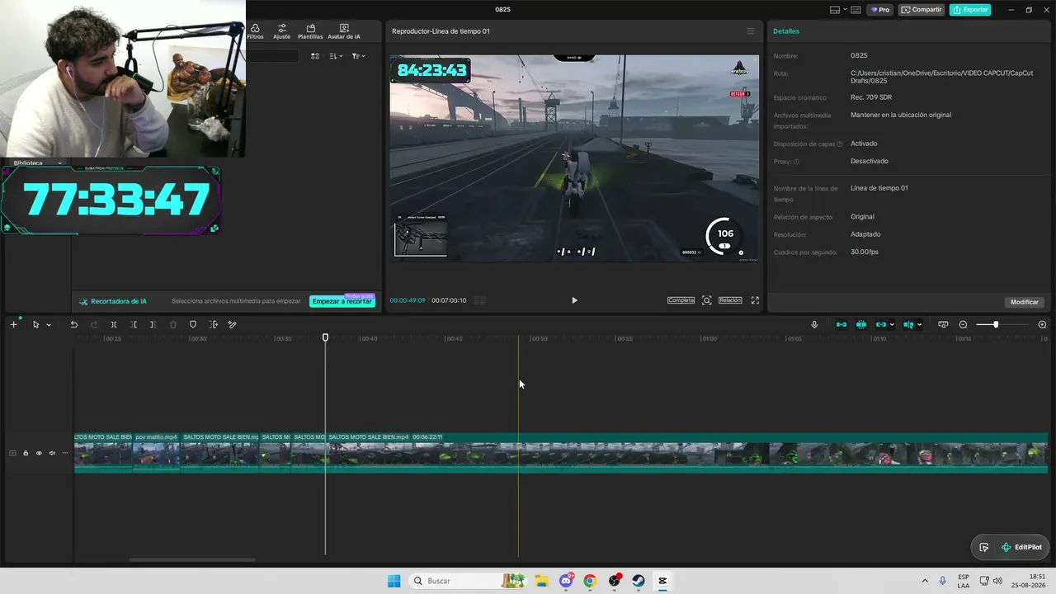
Task: Click the Modificar button
Action: click(x=1025, y=302)
